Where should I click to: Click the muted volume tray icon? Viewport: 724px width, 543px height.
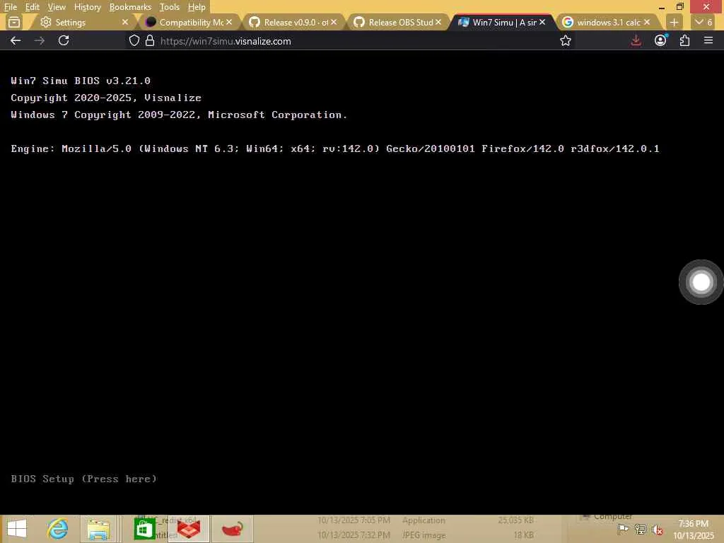pos(658,529)
